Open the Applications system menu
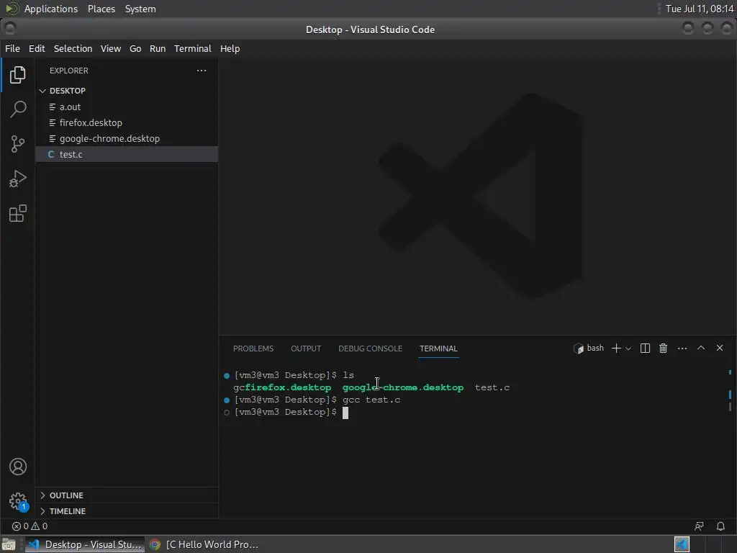Viewport: 737px width, 553px height. coord(51,9)
